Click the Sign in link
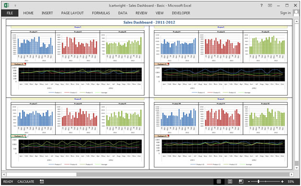Image resolution: width=301 pixels, height=186 pixels. tap(285, 13)
